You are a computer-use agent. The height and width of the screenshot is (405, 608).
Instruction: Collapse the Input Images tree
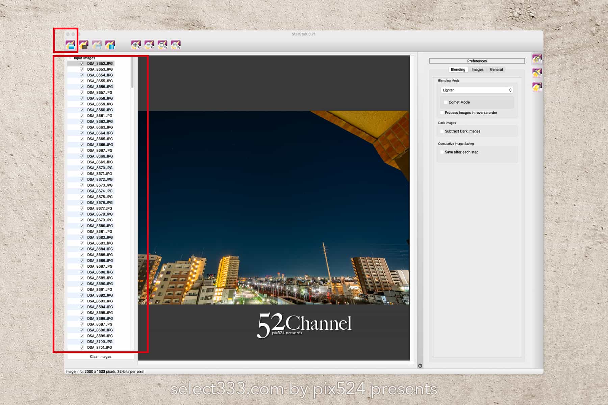pyautogui.click(x=70, y=58)
